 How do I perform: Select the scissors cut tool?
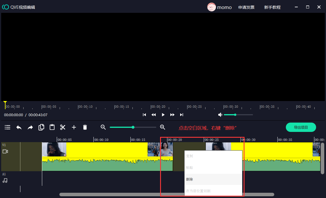pyautogui.click(x=63, y=127)
